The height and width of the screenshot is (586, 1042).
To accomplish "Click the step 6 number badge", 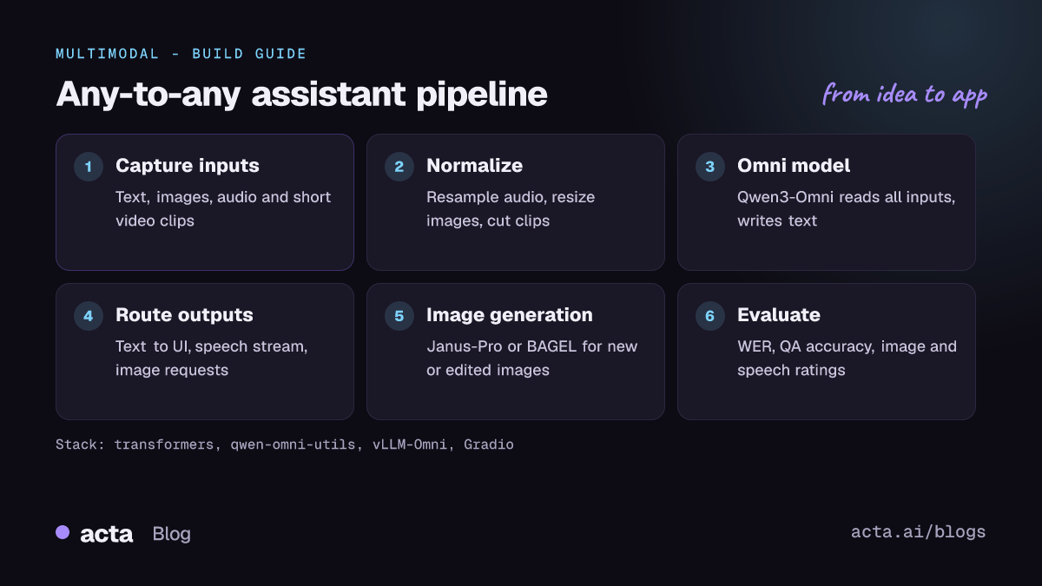I will pyautogui.click(x=710, y=316).
